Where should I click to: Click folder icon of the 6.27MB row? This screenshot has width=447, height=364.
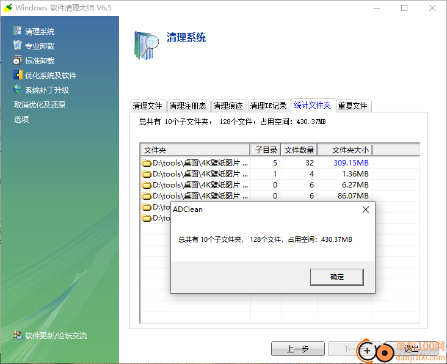click(x=147, y=185)
